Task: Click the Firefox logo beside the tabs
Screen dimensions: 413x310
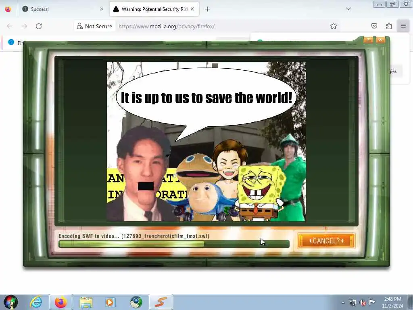Action: click(x=8, y=9)
